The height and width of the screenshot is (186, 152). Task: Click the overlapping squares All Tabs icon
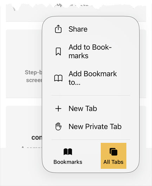(113, 152)
